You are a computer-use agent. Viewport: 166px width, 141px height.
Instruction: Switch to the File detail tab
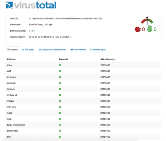click(x=28, y=50)
